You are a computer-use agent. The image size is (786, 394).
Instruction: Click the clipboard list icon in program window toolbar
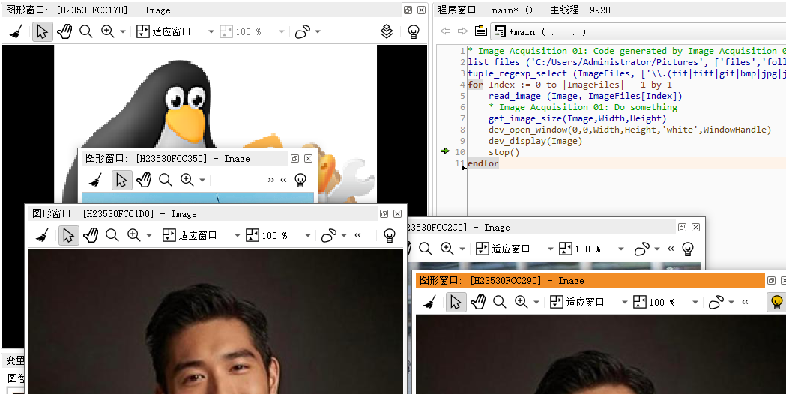click(481, 31)
